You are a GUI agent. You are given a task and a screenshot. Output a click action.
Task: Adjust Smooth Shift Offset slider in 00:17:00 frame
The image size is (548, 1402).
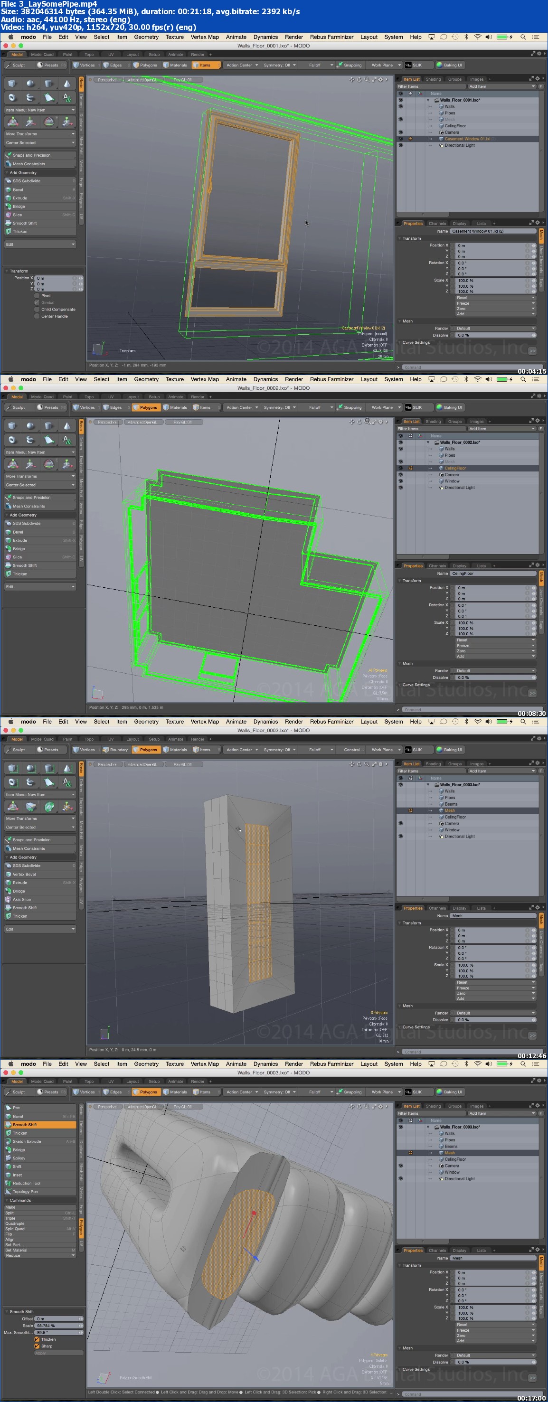click(59, 1319)
